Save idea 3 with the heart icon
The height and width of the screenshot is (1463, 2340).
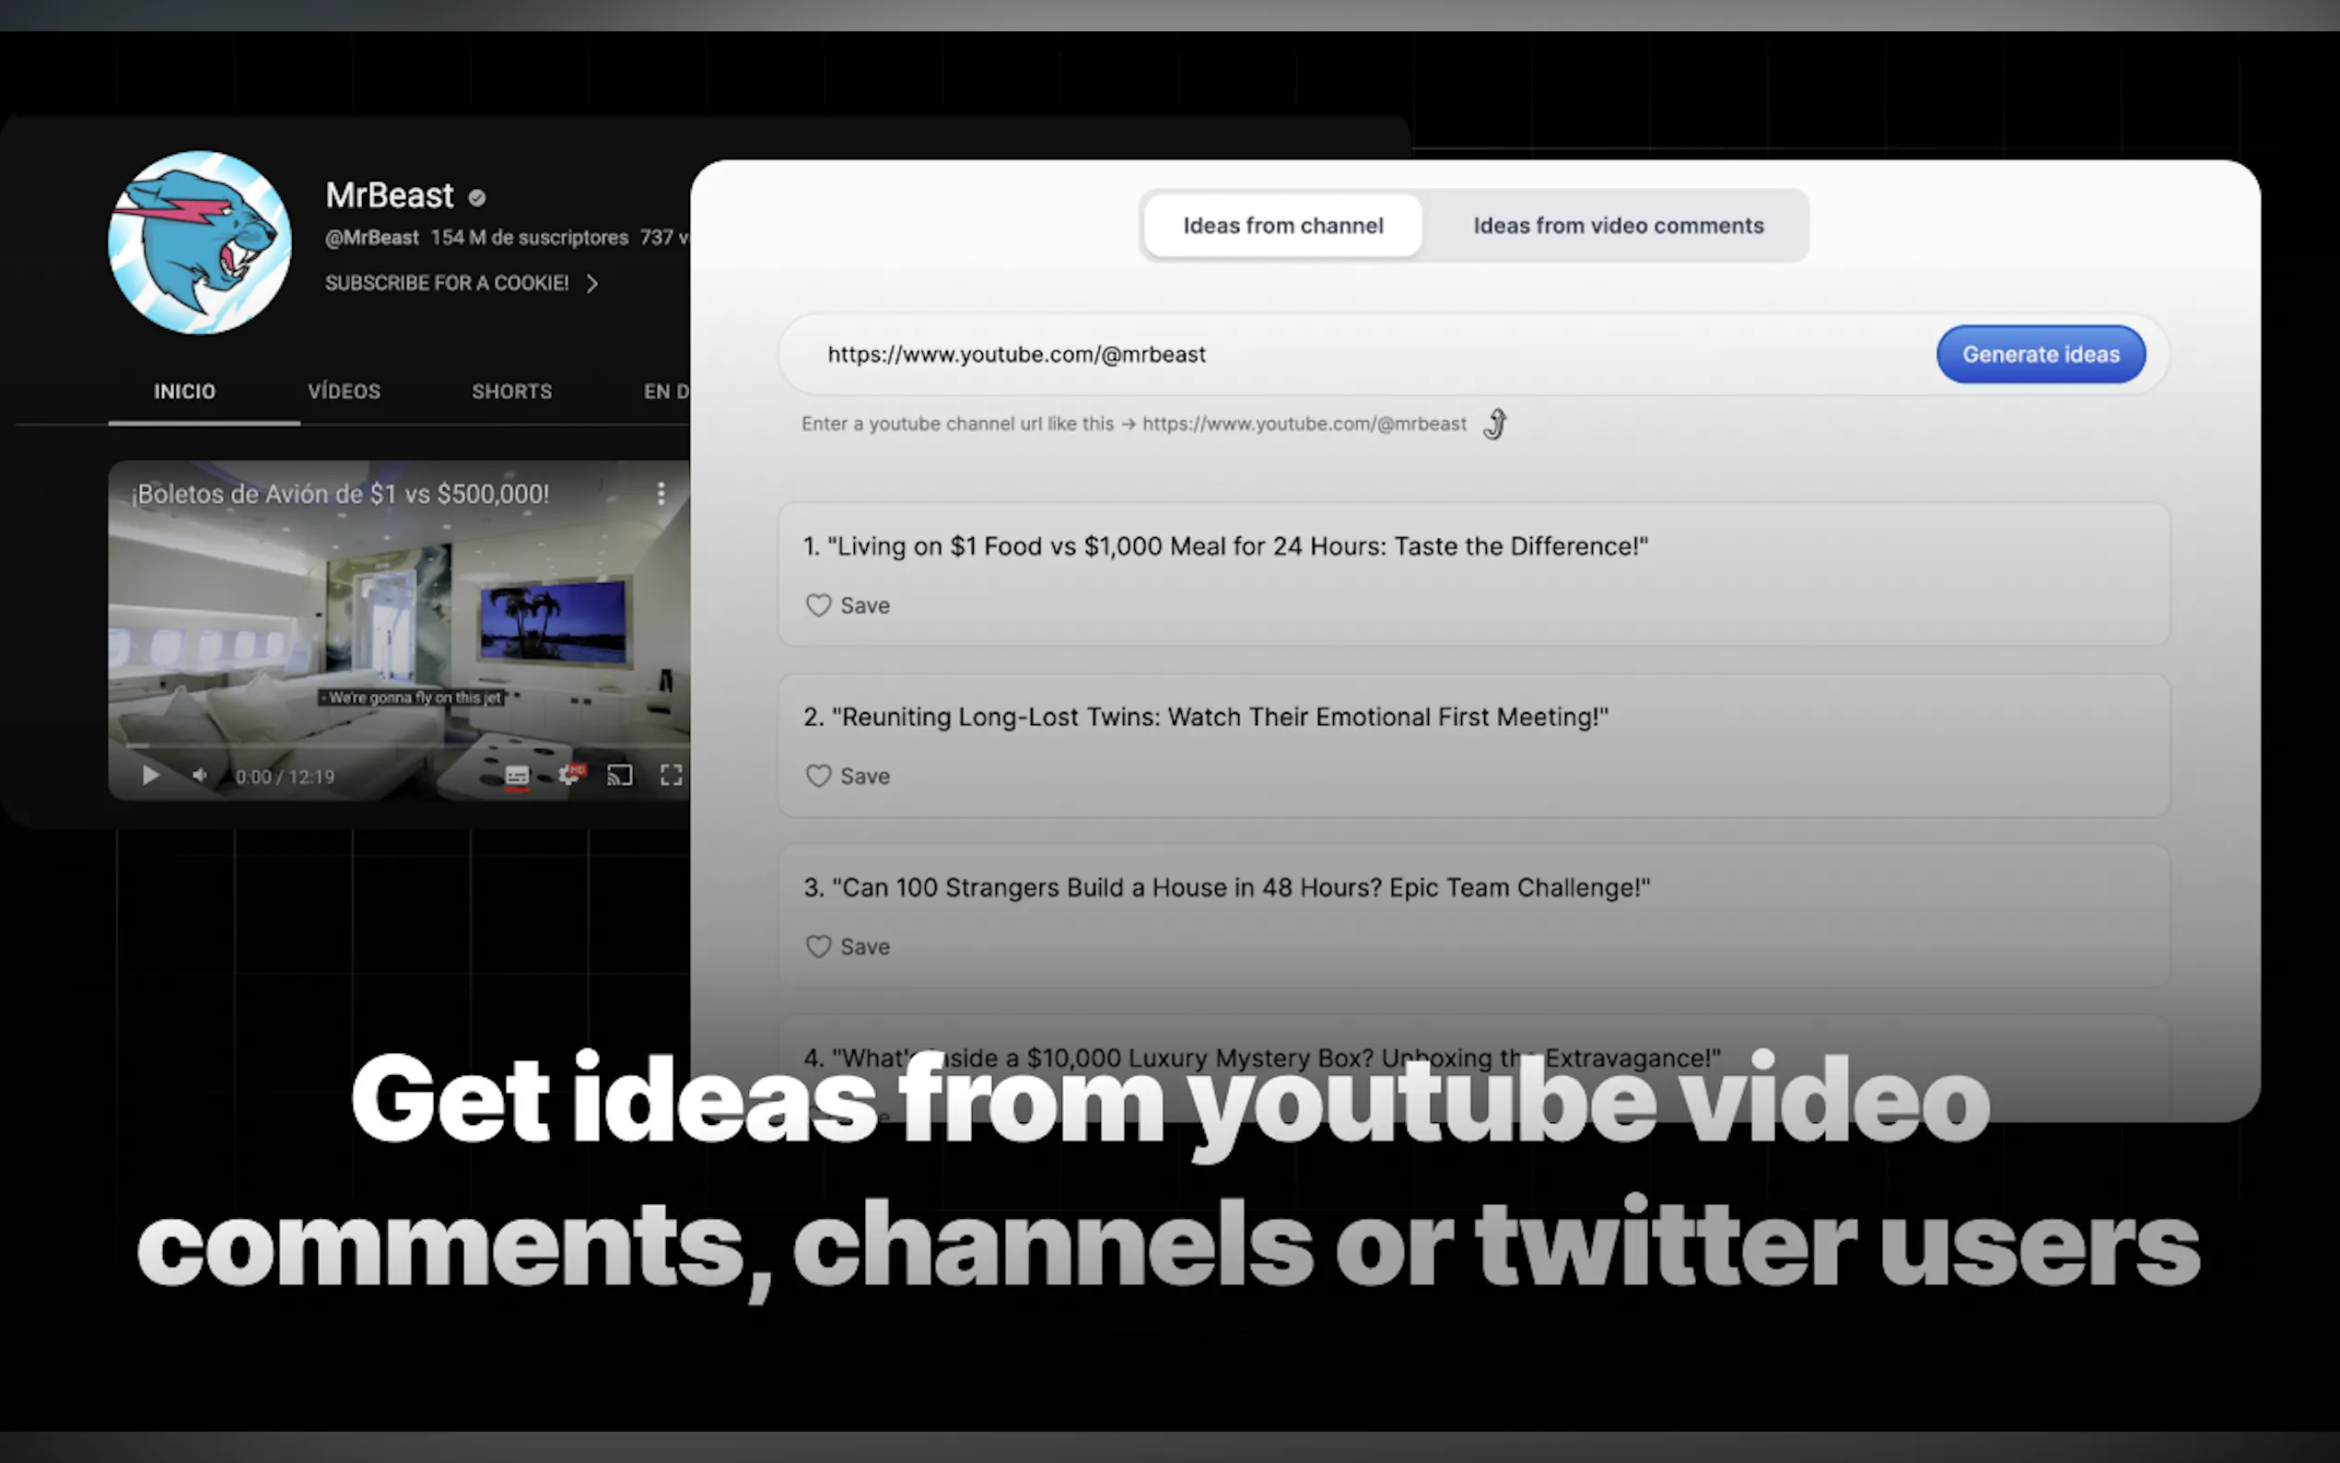coord(818,946)
